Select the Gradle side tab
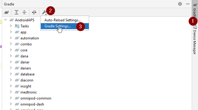The image size is (198, 110). tap(195, 10)
